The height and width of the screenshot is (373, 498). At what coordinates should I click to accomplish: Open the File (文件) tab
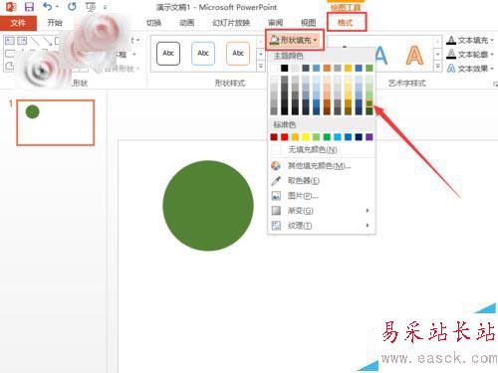coord(18,23)
